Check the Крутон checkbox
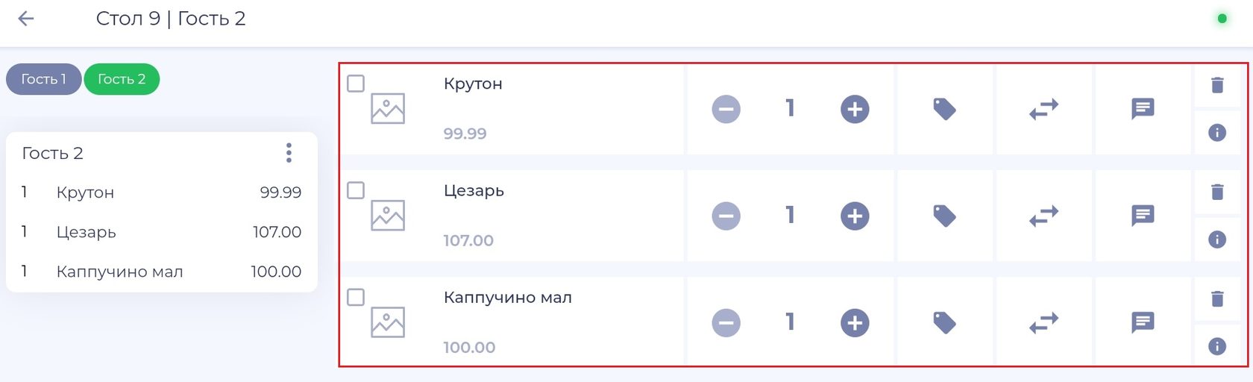 tap(356, 84)
